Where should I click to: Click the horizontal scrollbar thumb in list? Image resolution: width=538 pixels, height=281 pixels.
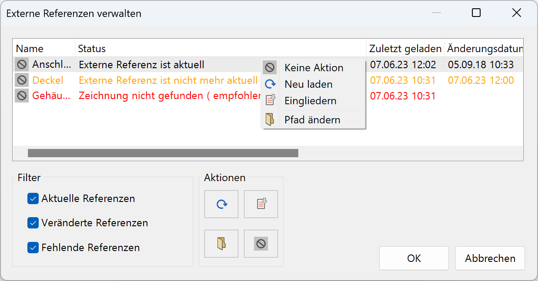point(163,153)
